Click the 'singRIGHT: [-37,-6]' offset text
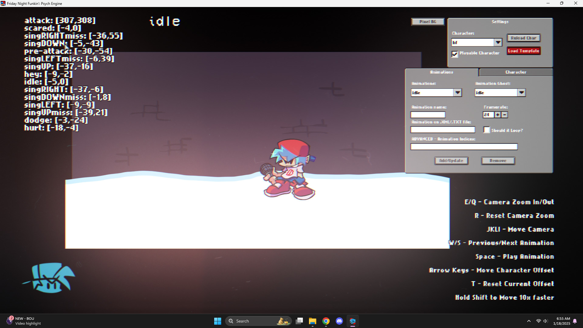The height and width of the screenshot is (328, 583). 64,89
